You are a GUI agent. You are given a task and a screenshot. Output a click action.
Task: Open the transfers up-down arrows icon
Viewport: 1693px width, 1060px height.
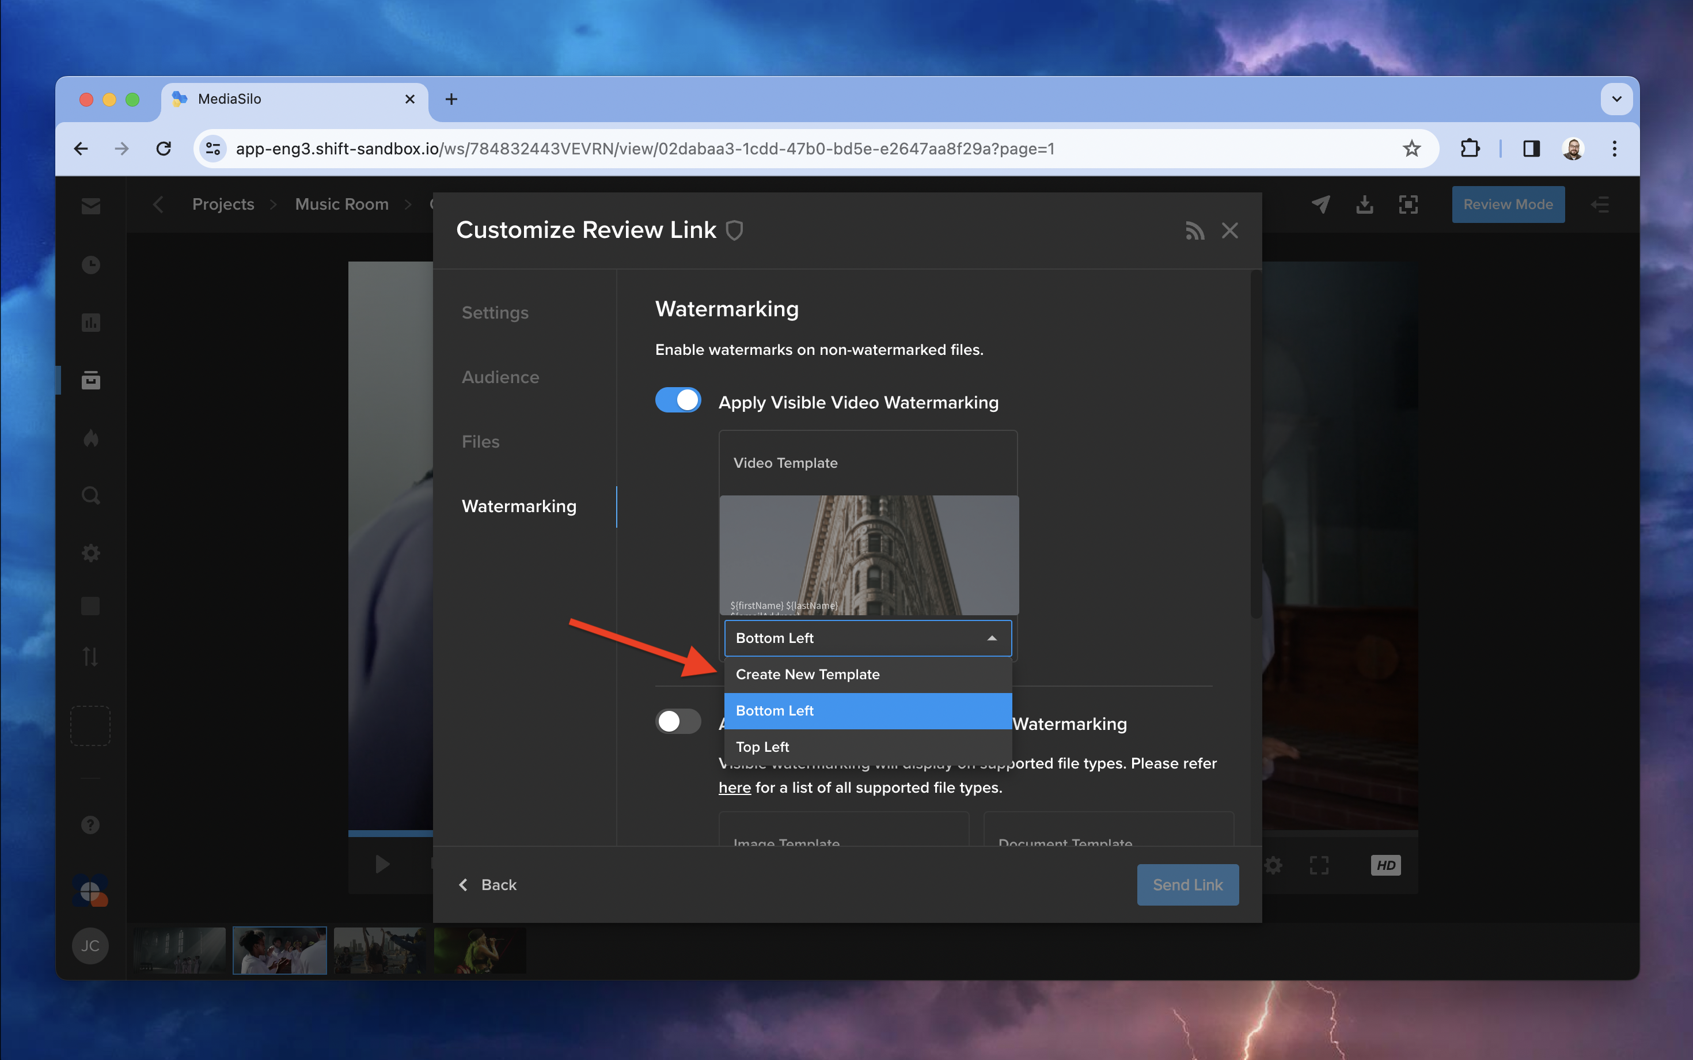pos(90,657)
